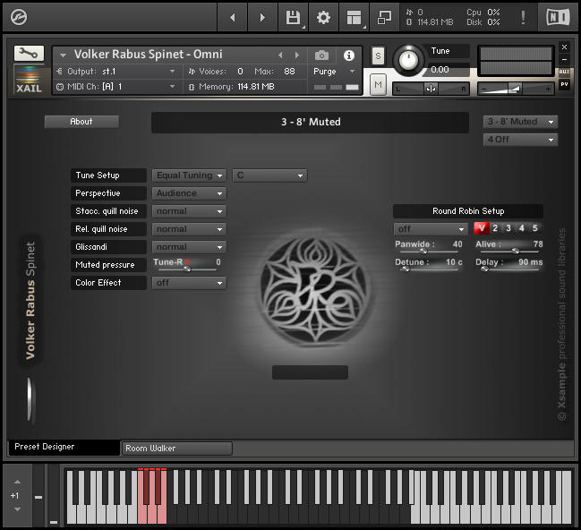This screenshot has width=581, height=530.
Task: Open the Perspective Audience dropdown
Action: coord(189,193)
